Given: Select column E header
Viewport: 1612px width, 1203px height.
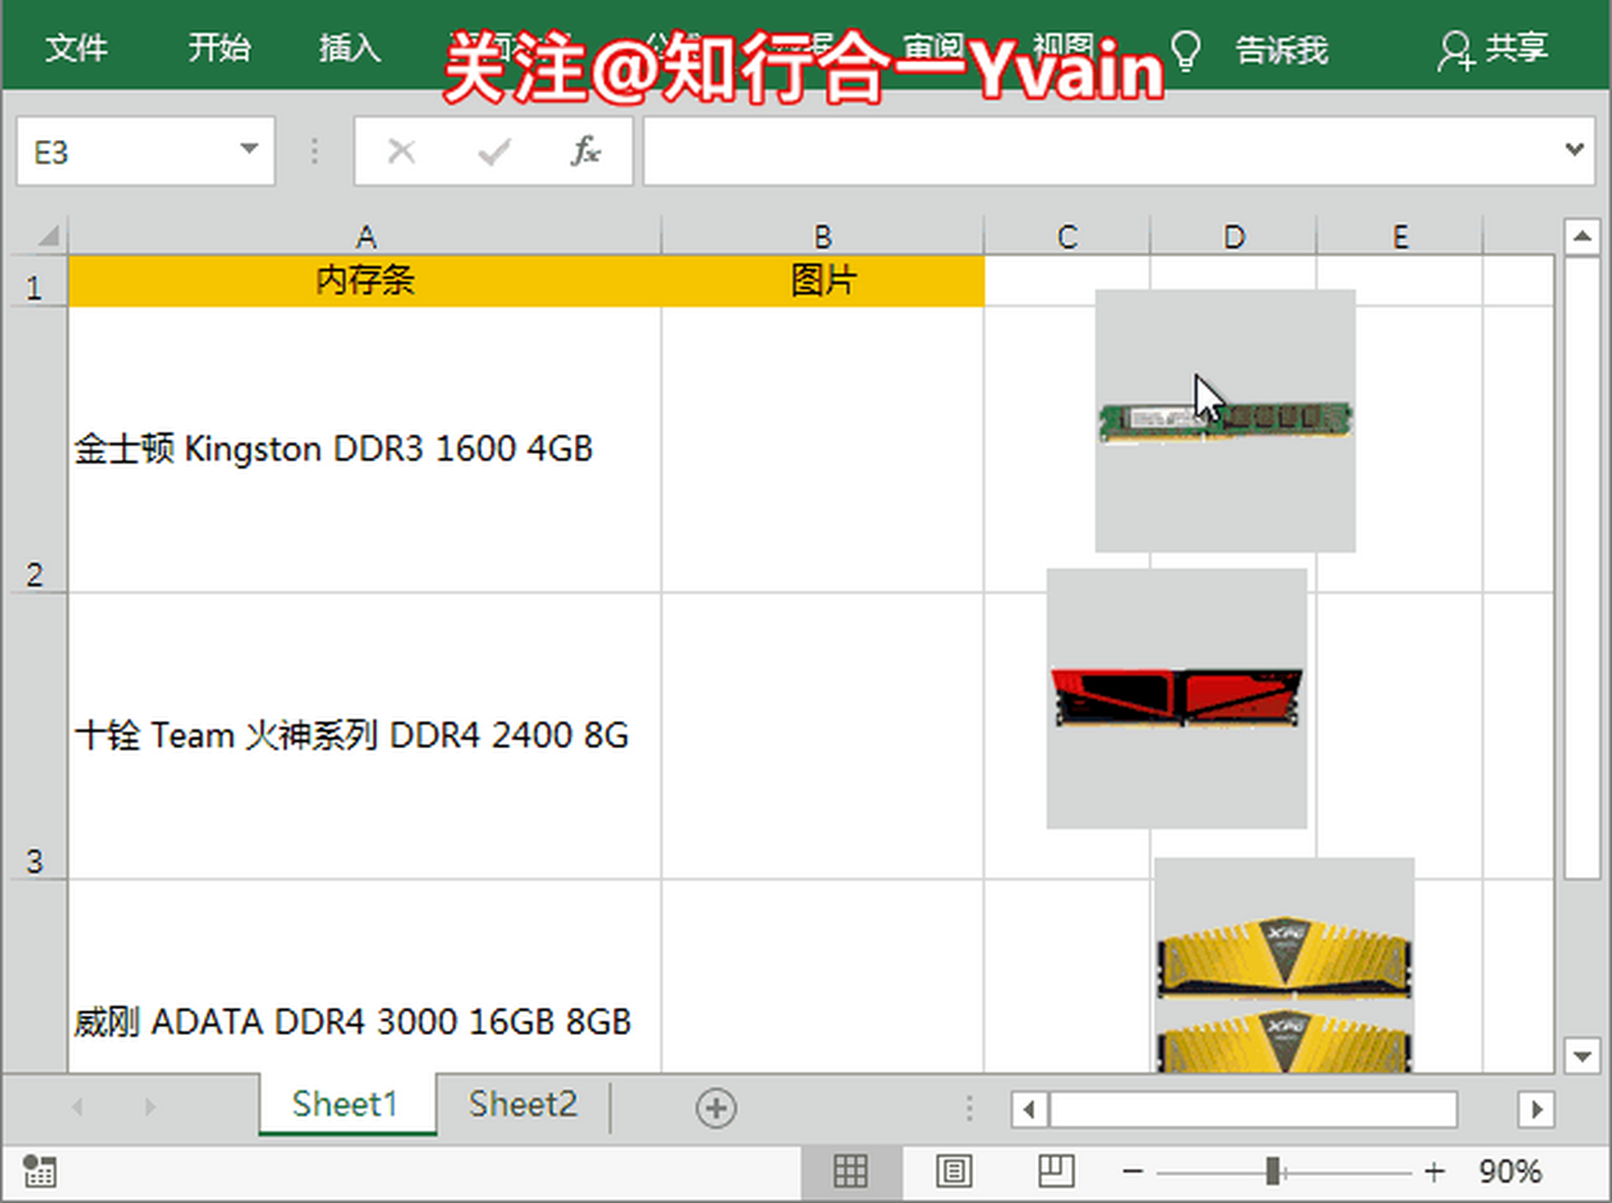Looking at the screenshot, I should [x=1400, y=236].
